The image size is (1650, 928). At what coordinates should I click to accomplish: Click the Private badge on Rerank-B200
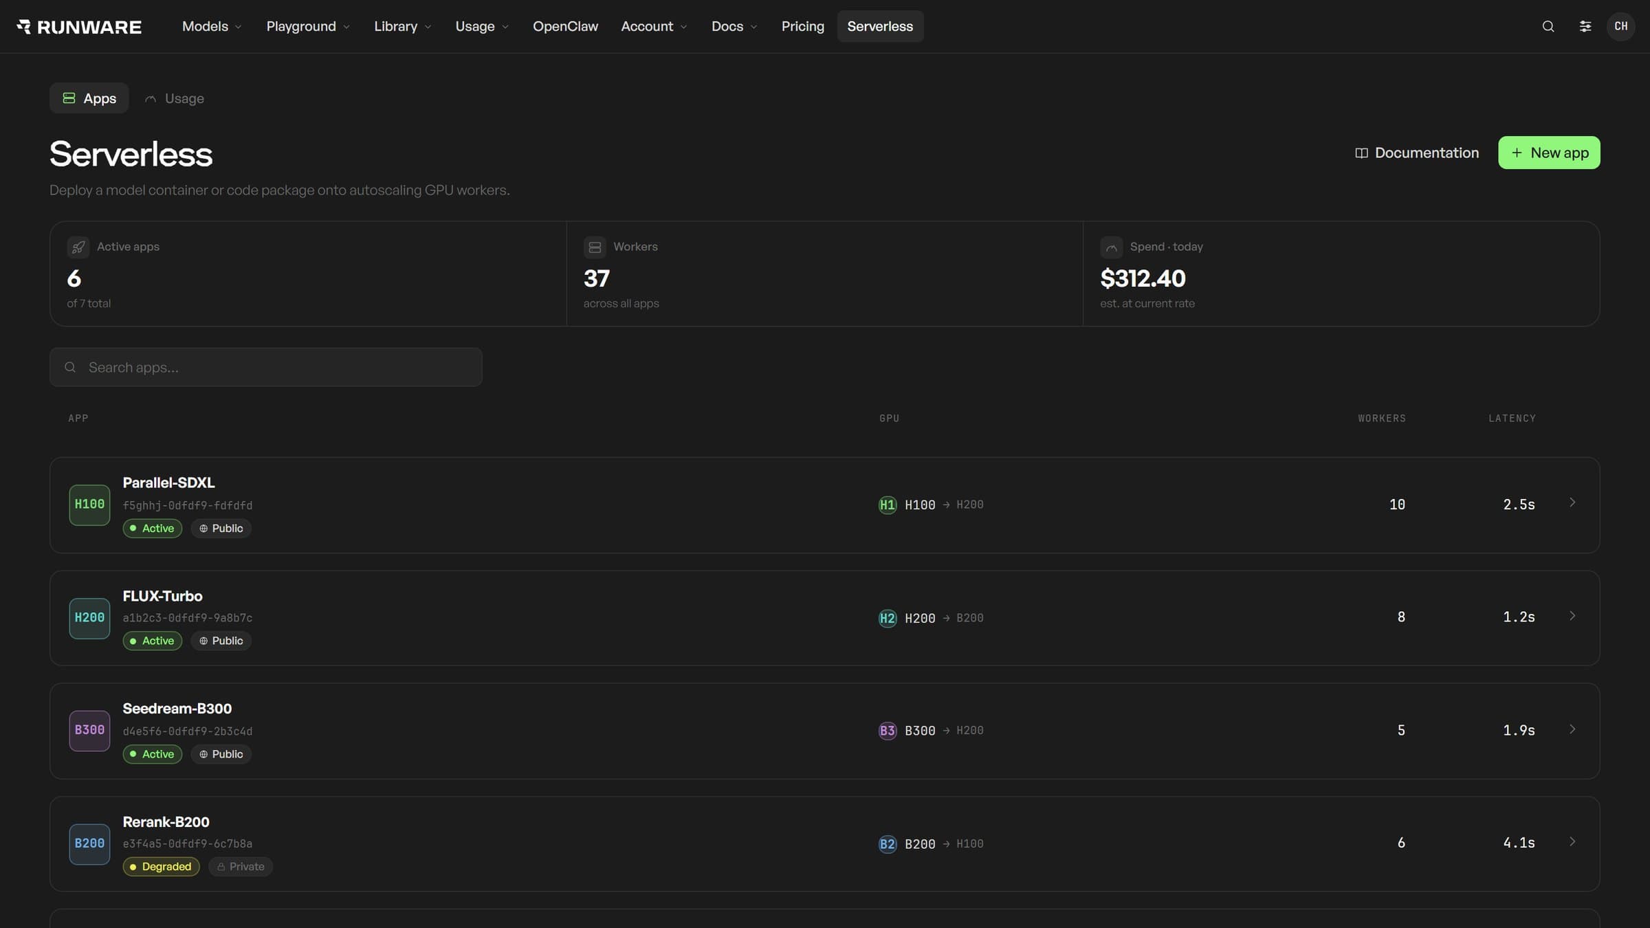point(241,867)
